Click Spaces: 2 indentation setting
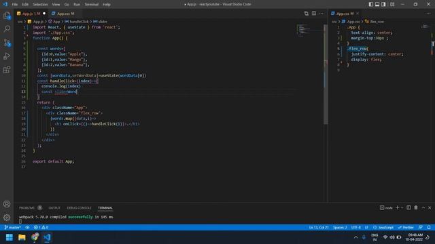This screenshot has width=435, height=244. (x=340, y=228)
